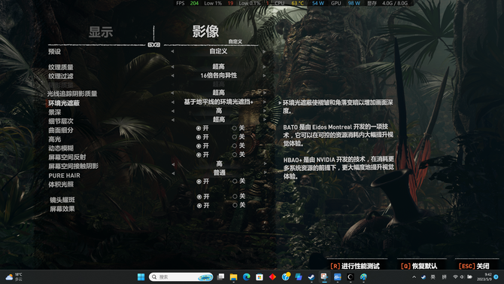Click the right arrow beside 预设 自定义

pyautogui.click(x=265, y=51)
